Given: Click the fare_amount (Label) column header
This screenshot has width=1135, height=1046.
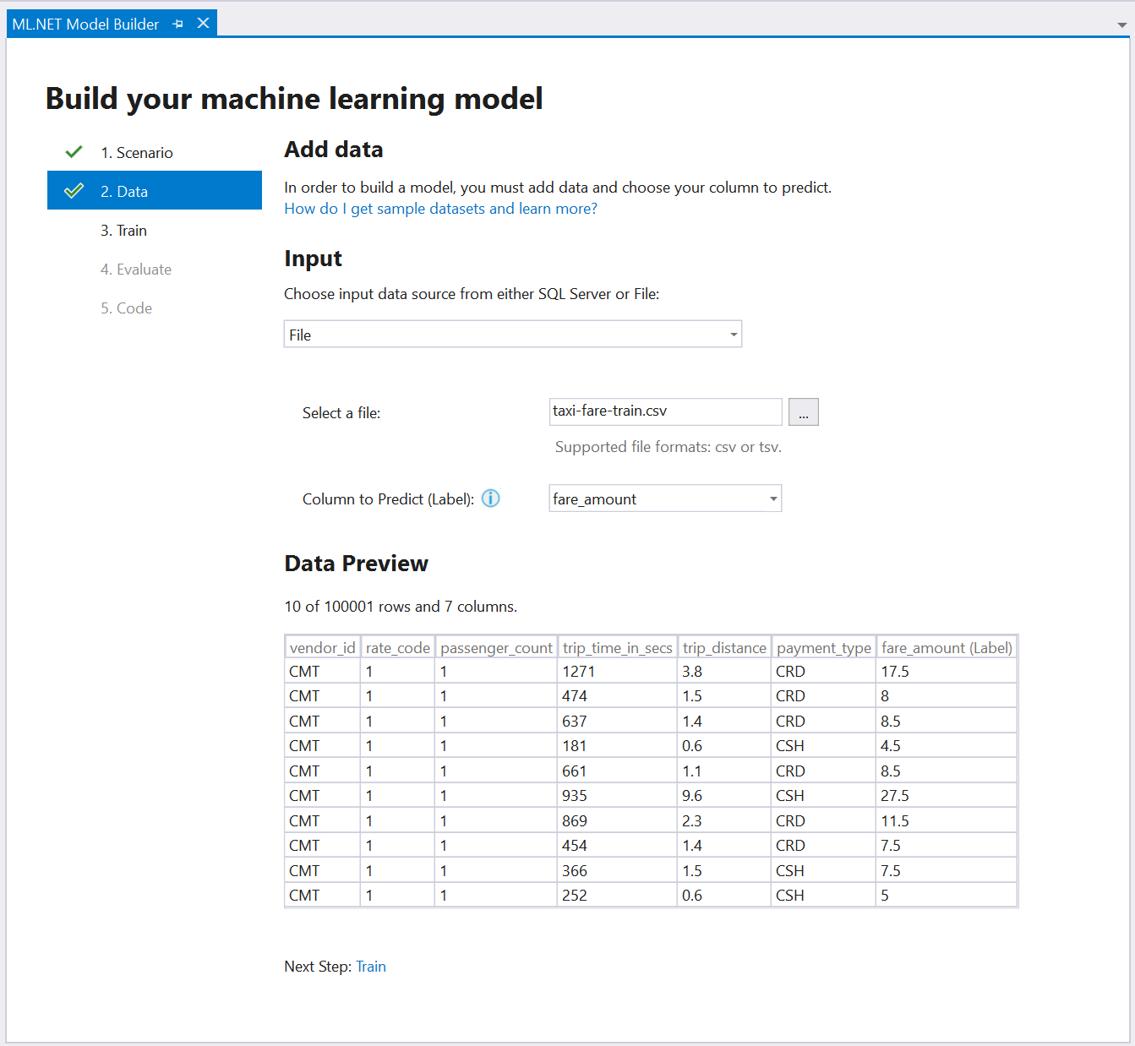Looking at the screenshot, I should click(947, 647).
